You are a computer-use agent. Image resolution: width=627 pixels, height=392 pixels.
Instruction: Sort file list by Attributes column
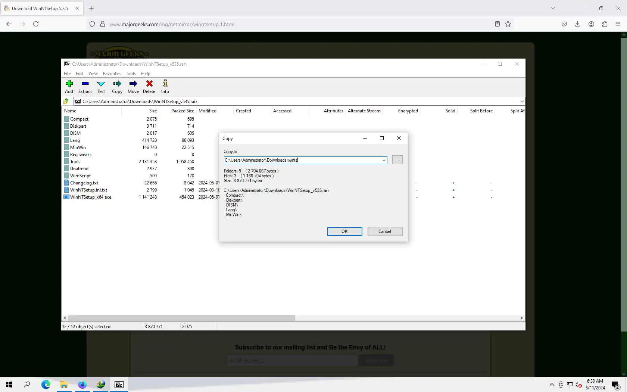[x=327, y=111]
